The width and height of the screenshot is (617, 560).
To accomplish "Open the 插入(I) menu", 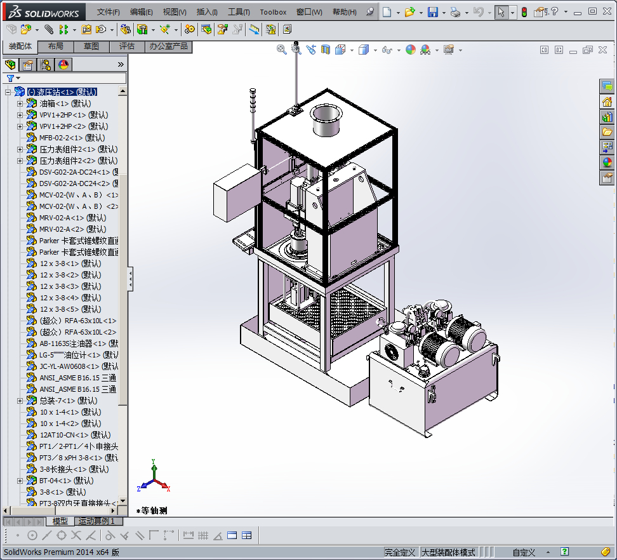I will (207, 12).
